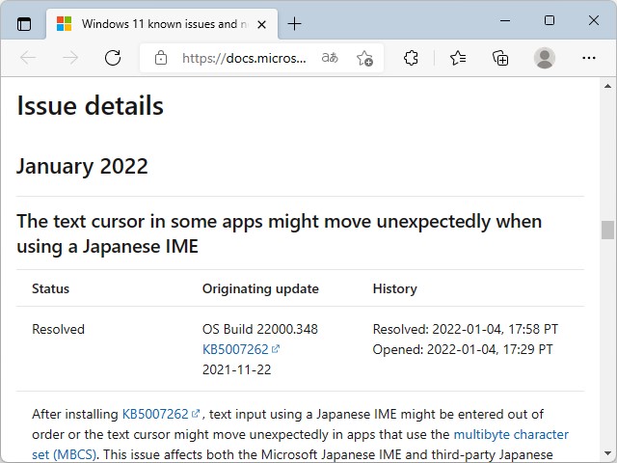Screen dimensions: 617x463
Task: Open the Extensions puzzle icon
Action: (x=411, y=58)
